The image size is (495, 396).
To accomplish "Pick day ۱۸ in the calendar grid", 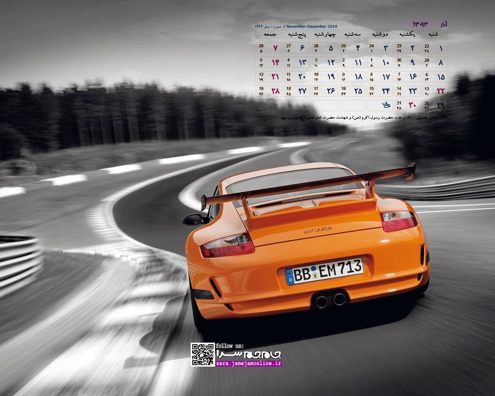I will tap(358, 77).
